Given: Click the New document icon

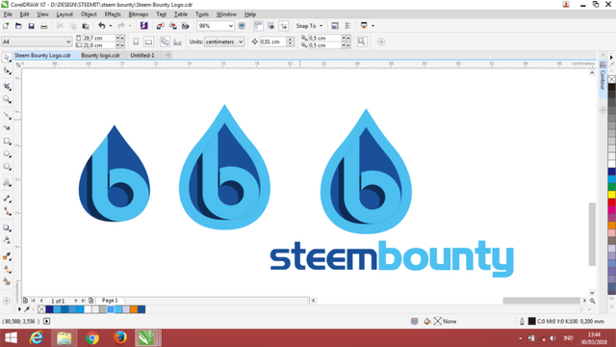Looking at the screenshot, I should [x=6, y=26].
